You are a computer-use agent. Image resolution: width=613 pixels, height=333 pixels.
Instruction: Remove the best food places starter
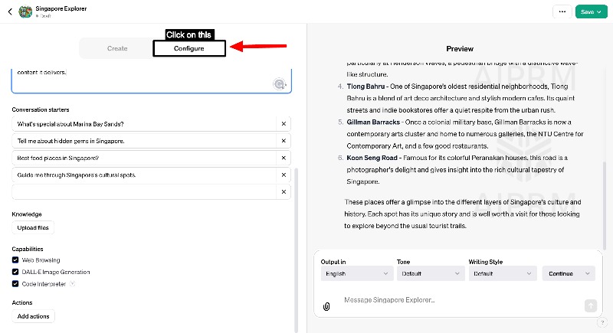[x=283, y=158]
